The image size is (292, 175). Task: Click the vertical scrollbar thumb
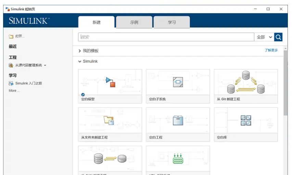coord(285,83)
